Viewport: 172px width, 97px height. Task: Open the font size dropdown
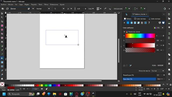[x=63, y=9]
